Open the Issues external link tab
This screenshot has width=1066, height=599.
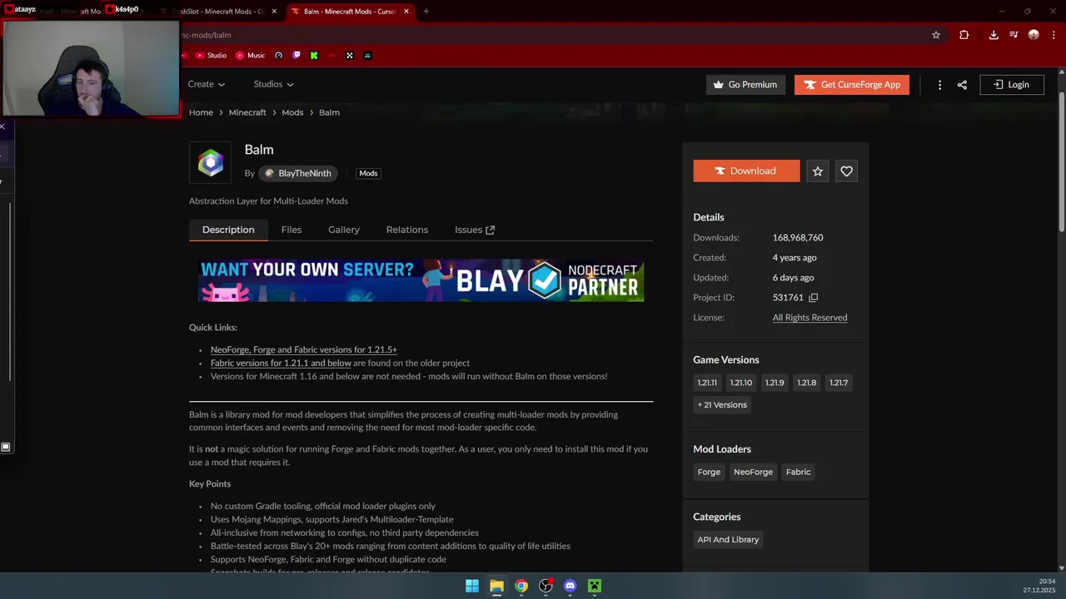click(x=475, y=230)
